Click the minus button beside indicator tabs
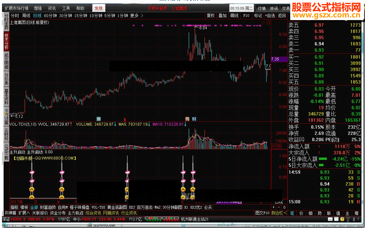 point(279,207)
